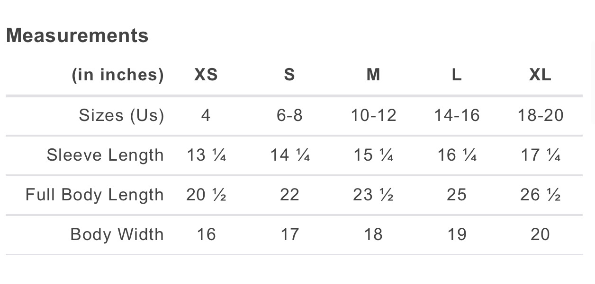Click the Body Width row label
Image resolution: width=595 pixels, height=284 pixels.
pyautogui.click(x=117, y=234)
